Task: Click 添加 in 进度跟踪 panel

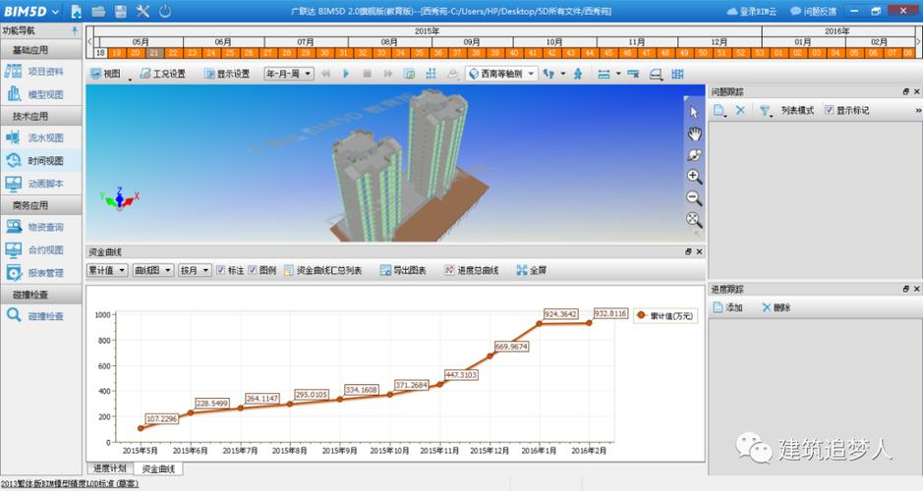Action: (x=728, y=307)
